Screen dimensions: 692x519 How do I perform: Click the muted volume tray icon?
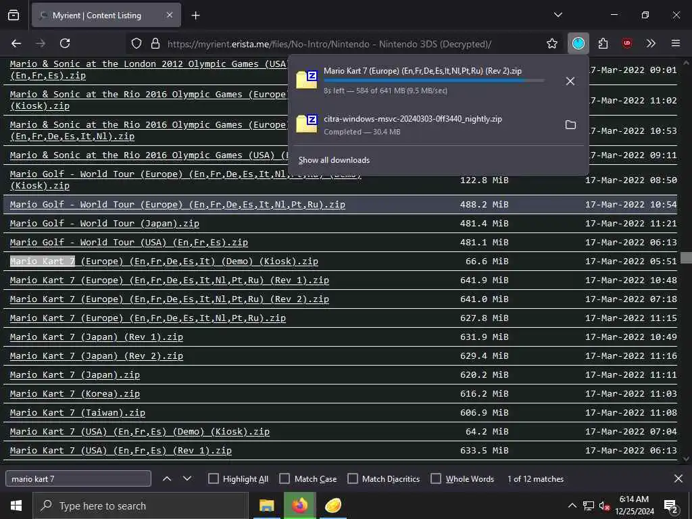(604, 505)
